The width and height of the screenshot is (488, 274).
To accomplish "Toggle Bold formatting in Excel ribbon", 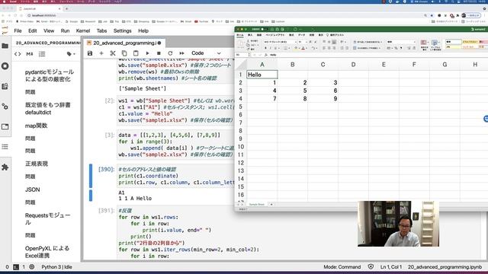I will coord(265,48).
